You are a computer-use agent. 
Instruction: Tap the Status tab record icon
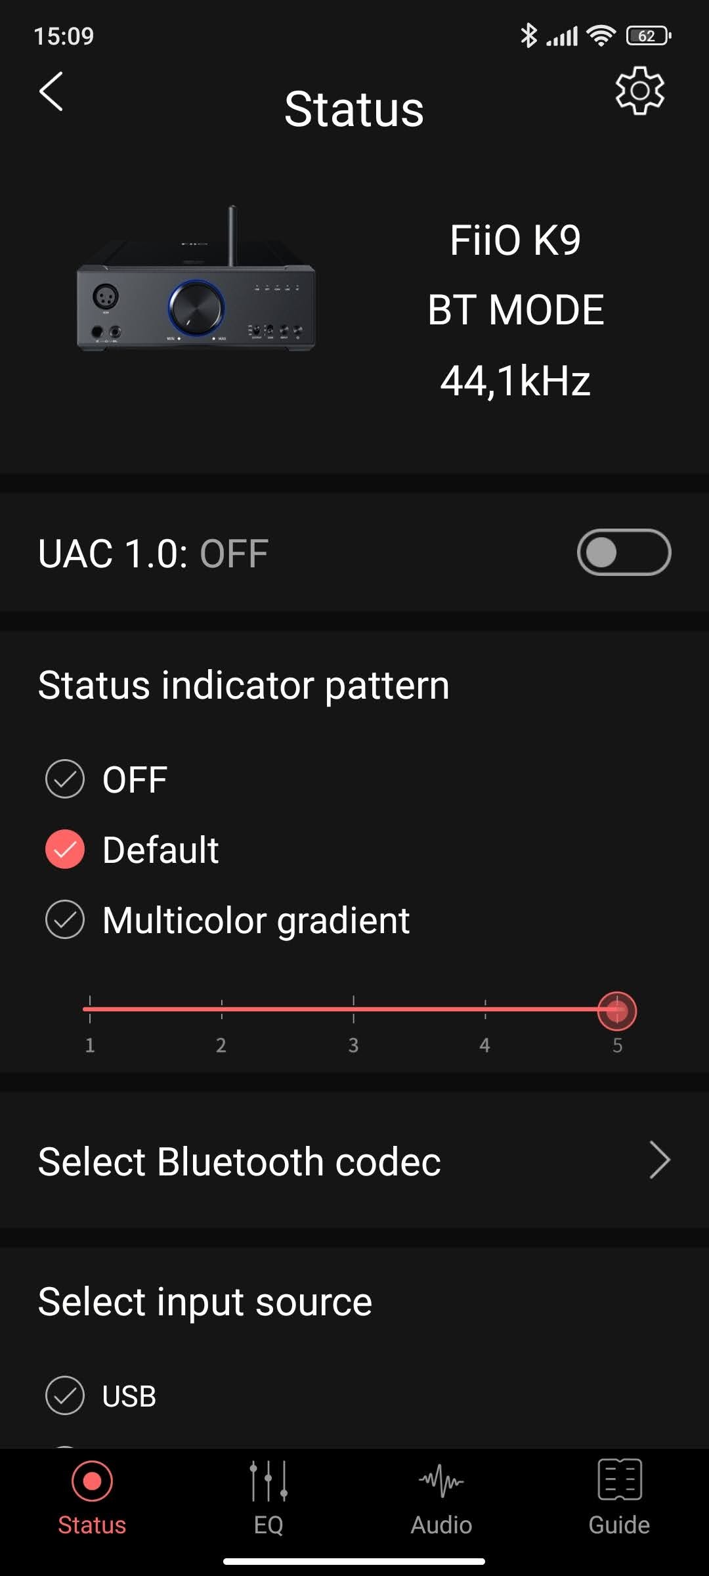tap(92, 1481)
